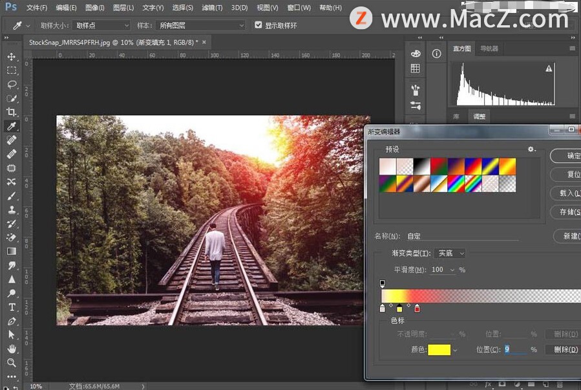Open the Edit Toolbar three-dots icon

12,376
